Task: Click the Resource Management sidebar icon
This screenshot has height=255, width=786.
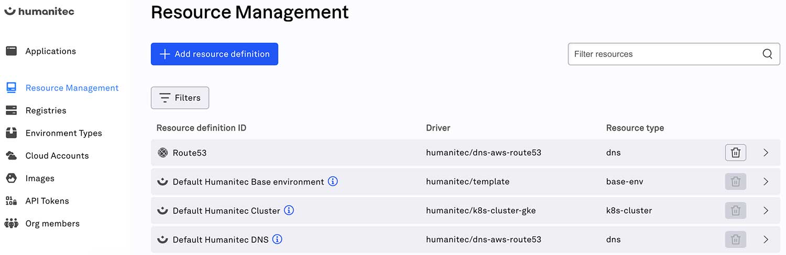Action: pyautogui.click(x=12, y=88)
